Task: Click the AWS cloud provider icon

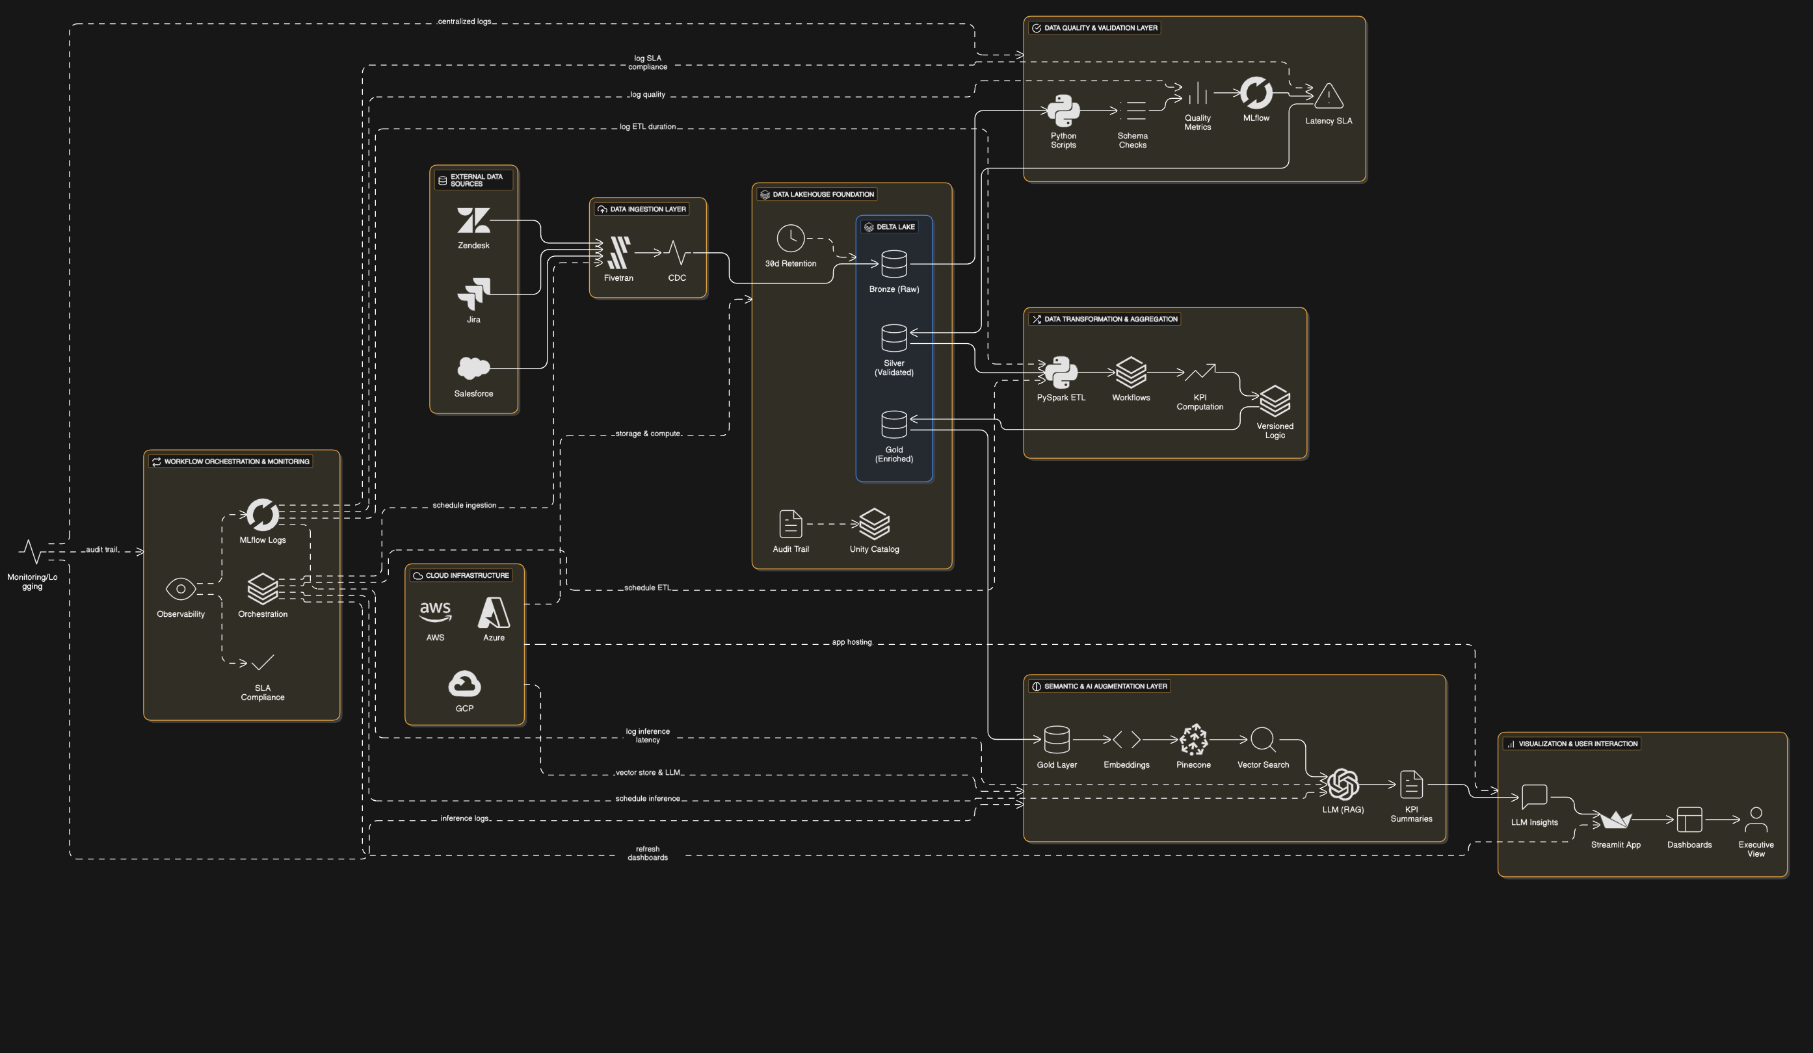Action: (435, 612)
